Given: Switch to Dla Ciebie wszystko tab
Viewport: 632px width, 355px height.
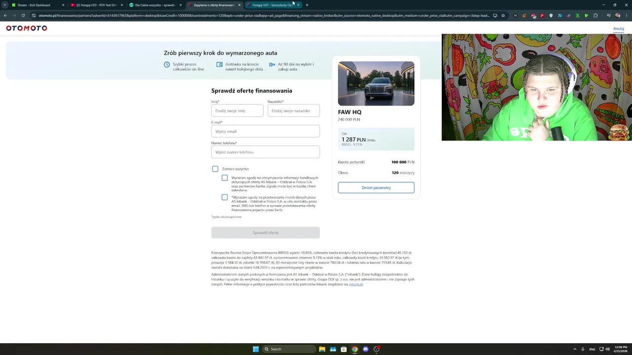Looking at the screenshot, I should pos(155,5).
